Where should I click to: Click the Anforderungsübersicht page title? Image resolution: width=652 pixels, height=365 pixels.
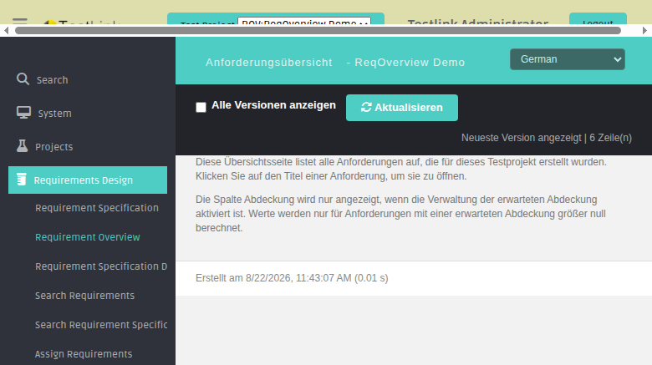pyautogui.click(x=268, y=63)
